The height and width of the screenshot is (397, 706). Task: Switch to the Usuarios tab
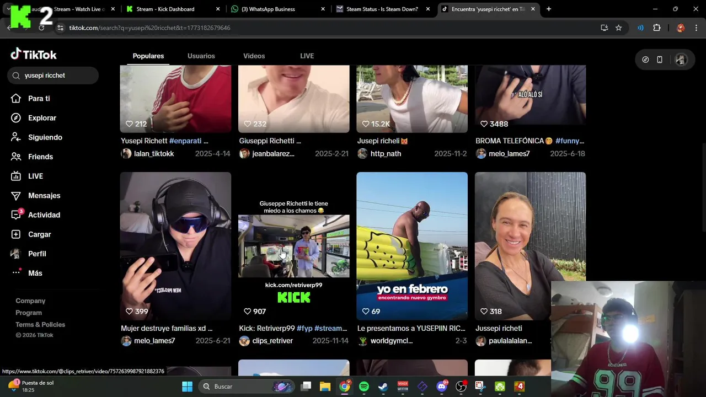tap(201, 56)
